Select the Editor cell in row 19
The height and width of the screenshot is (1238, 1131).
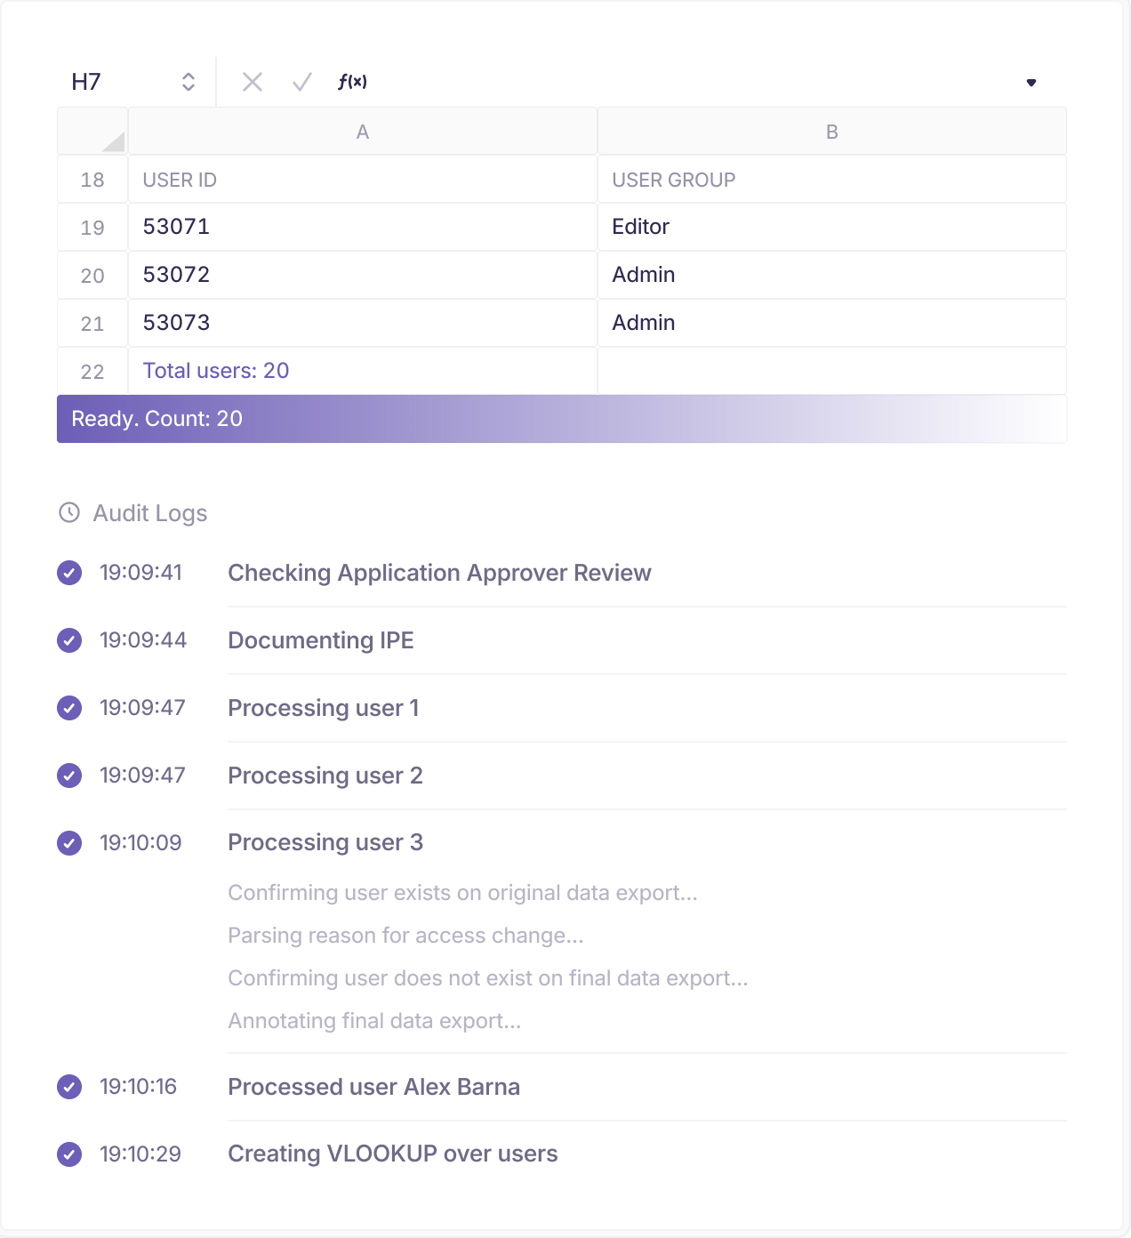[x=832, y=228]
